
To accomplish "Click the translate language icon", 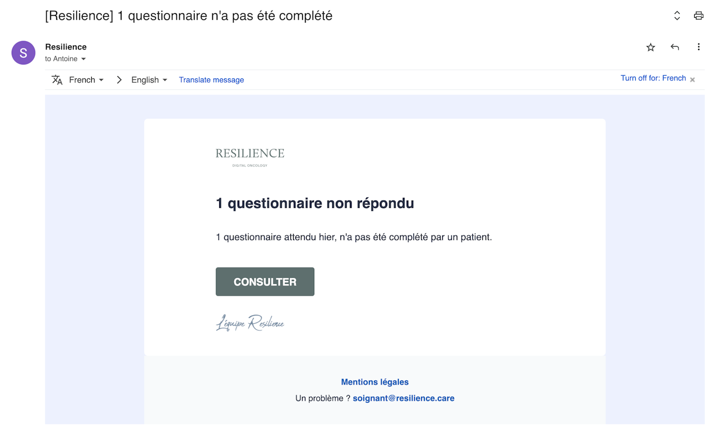I will [x=57, y=80].
